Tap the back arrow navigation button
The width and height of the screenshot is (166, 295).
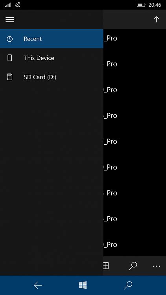pos(38,286)
